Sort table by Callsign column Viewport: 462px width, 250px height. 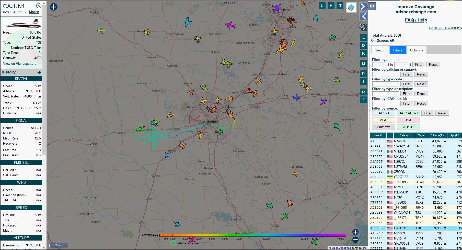404,135
